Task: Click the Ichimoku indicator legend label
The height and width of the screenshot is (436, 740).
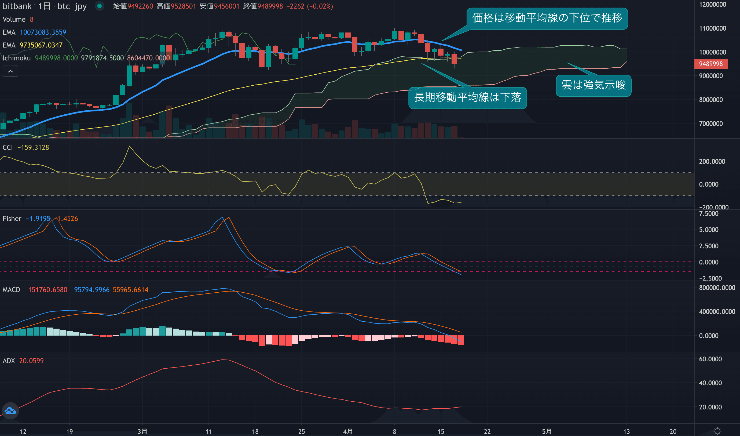Action: pyautogui.click(x=16, y=58)
